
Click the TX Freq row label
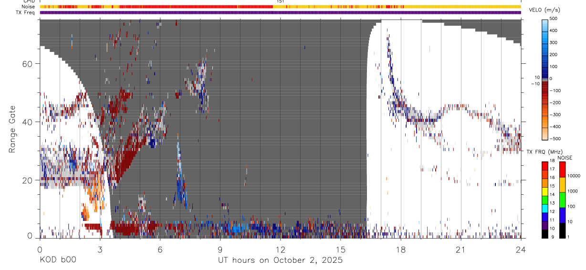[x=25, y=12]
